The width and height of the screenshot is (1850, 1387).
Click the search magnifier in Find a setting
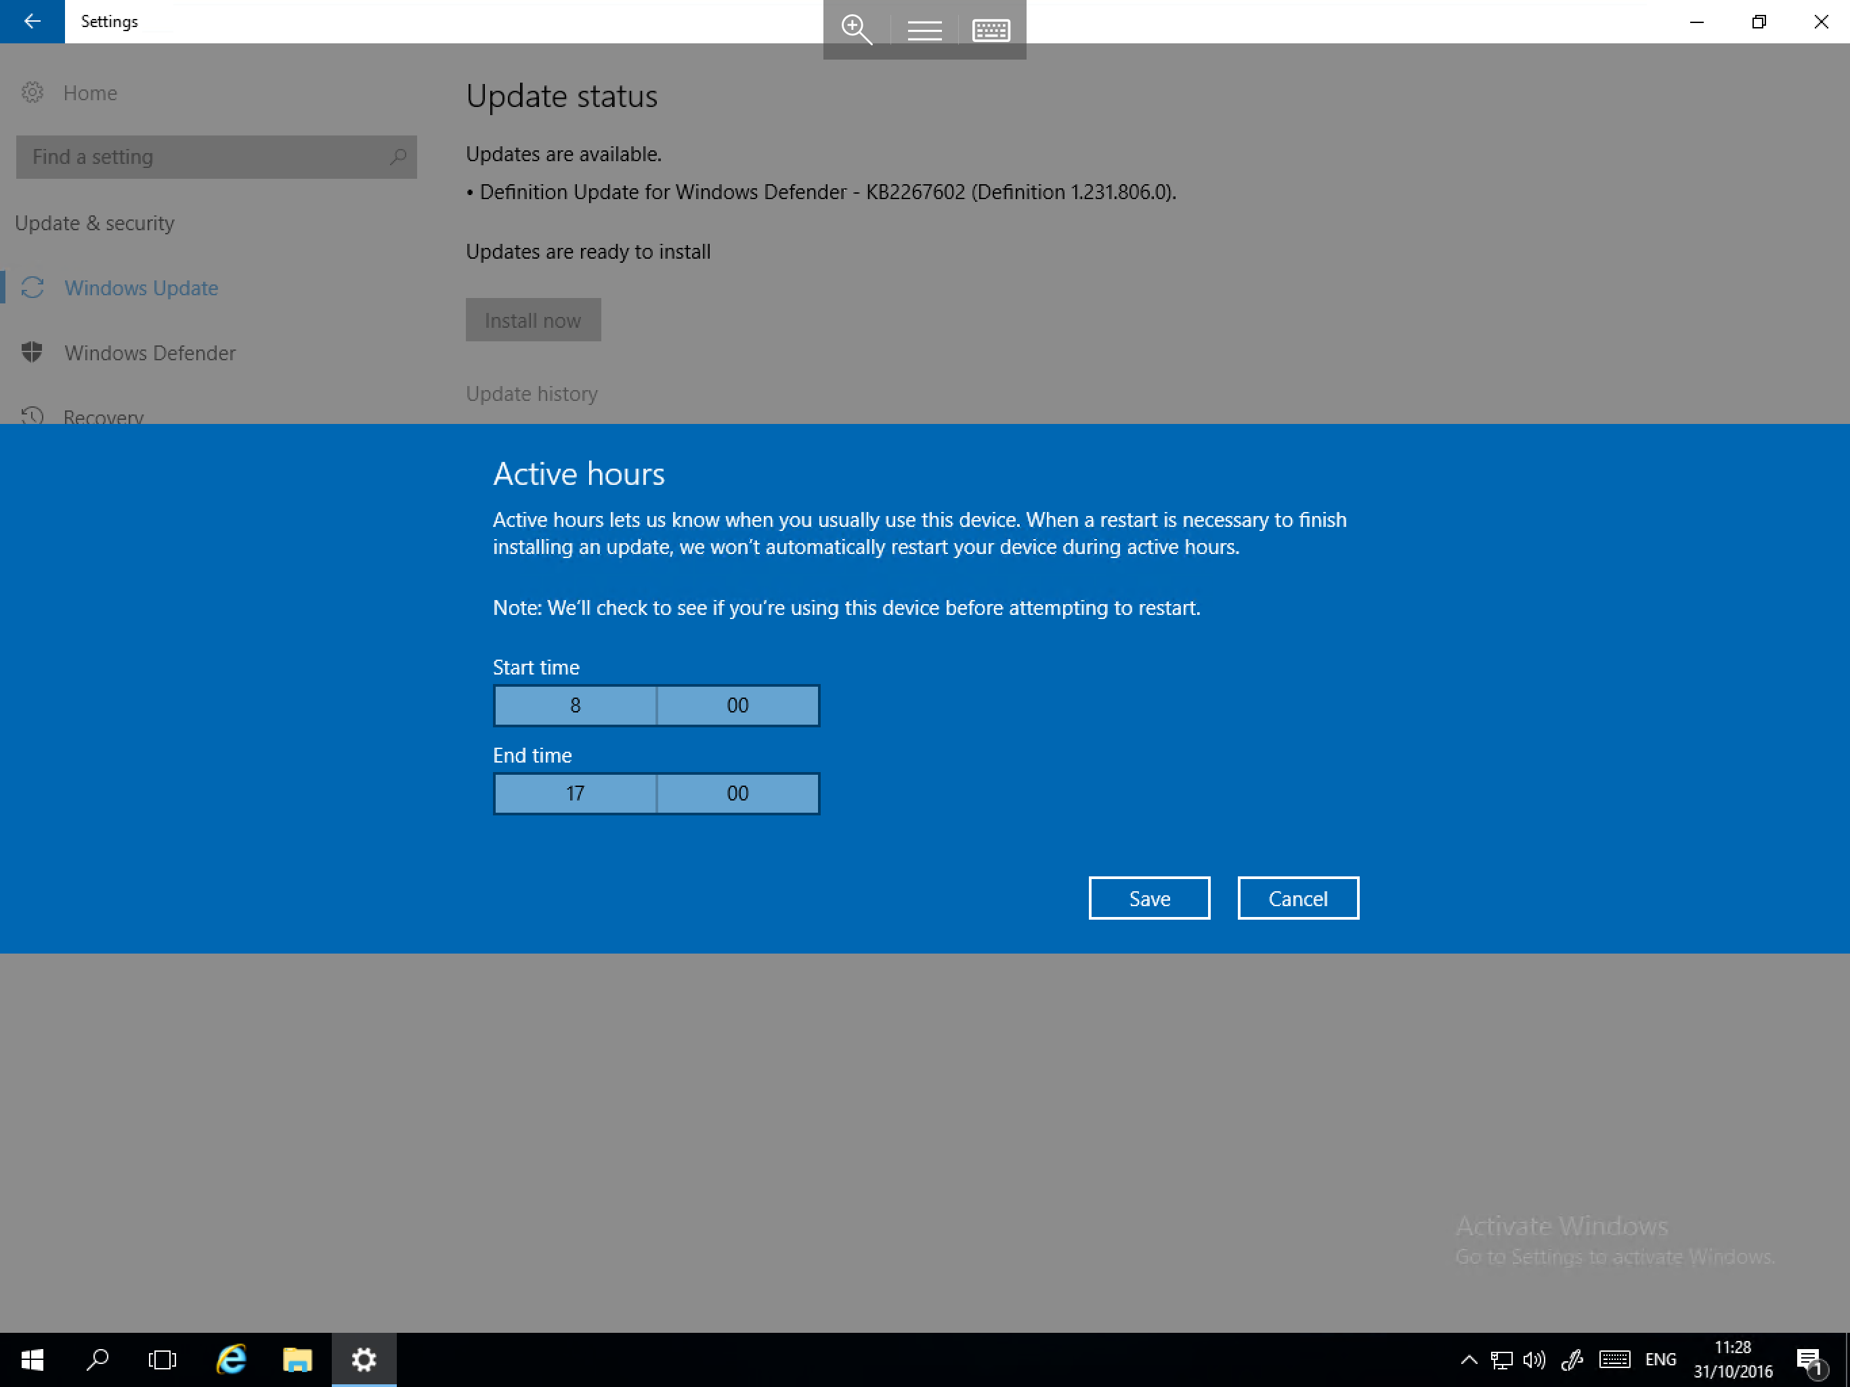pos(398,156)
